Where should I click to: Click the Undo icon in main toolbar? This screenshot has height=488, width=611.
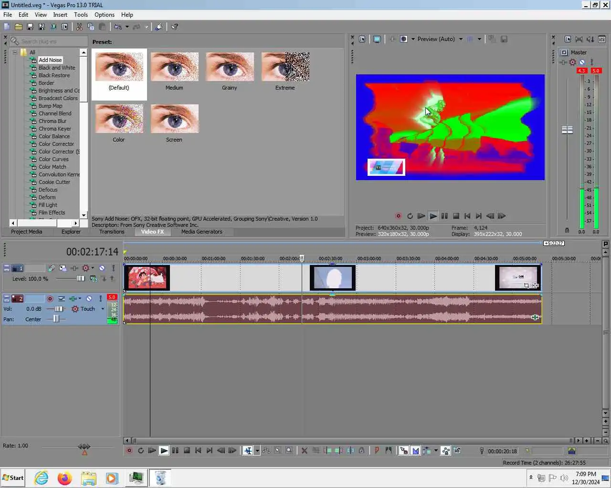(118, 27)
